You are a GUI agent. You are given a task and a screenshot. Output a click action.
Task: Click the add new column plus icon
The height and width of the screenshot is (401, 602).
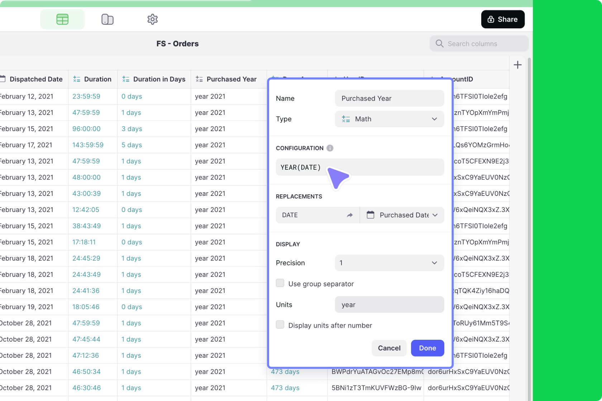coord(517,65)
